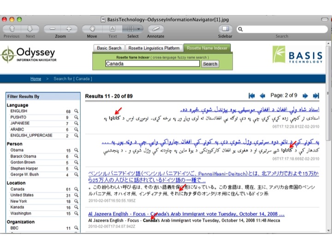
Task: Filter by Canada location magnifier icon
Action: click(76, 189)
